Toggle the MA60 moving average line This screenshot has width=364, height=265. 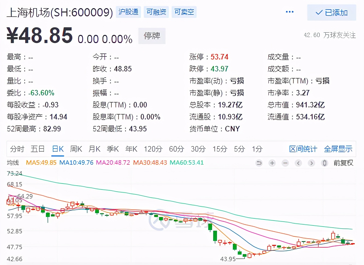coord(186,163)
